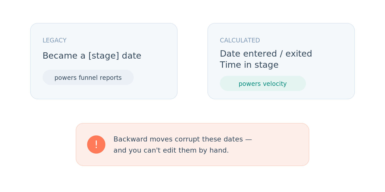Click blank space below the 'powers funnel reports' pill
The image size is (385, 192).
88,92
